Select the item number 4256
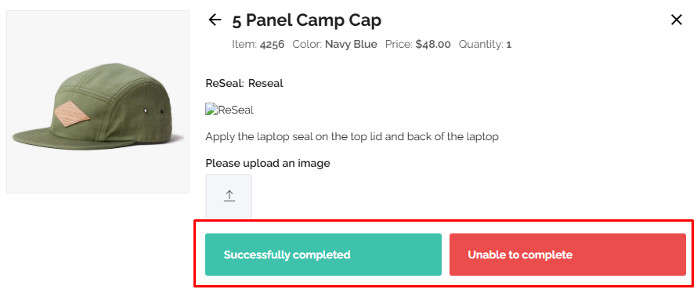 (272, 45)
